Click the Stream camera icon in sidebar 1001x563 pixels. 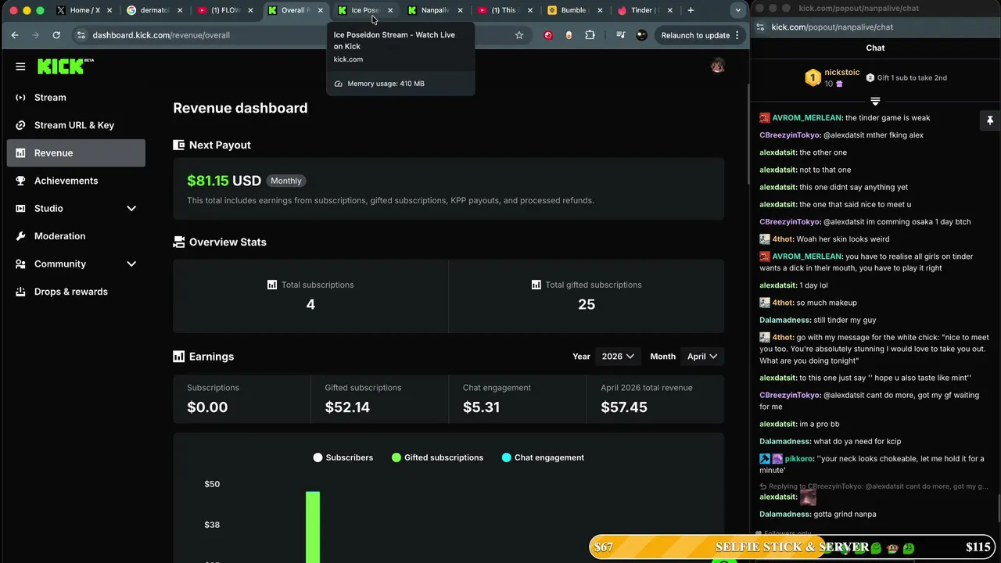[20, 98]
